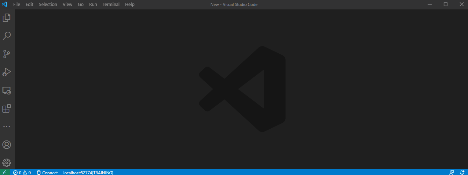
Task: Open the Terminal menu
Action: 111,5
